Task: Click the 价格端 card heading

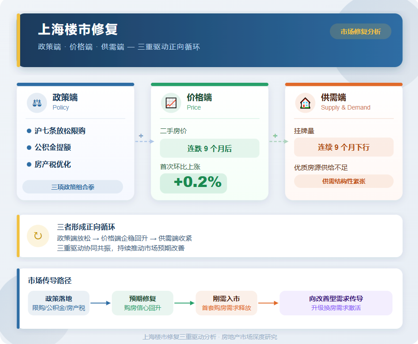Action: click(x=199, y=98)
